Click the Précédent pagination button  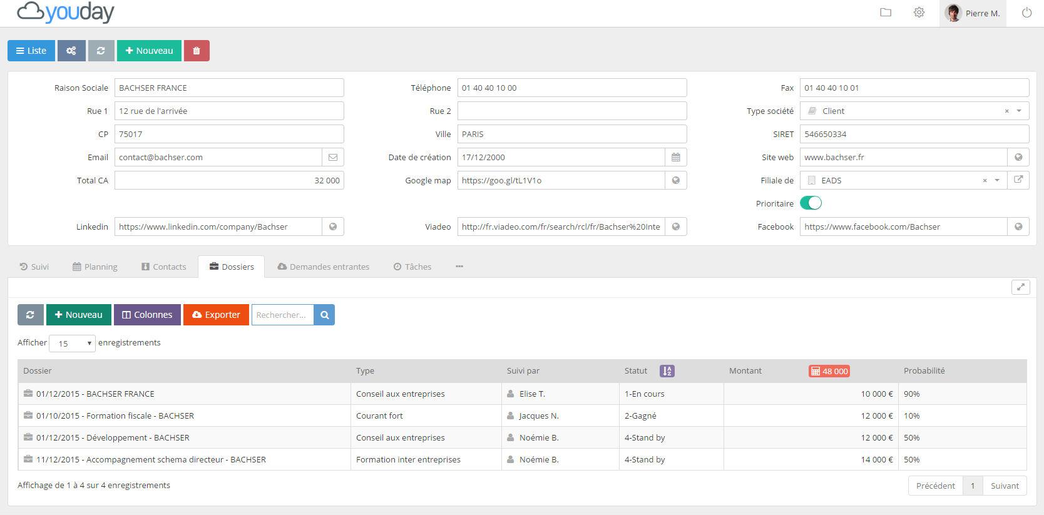(x=935, y=486)
